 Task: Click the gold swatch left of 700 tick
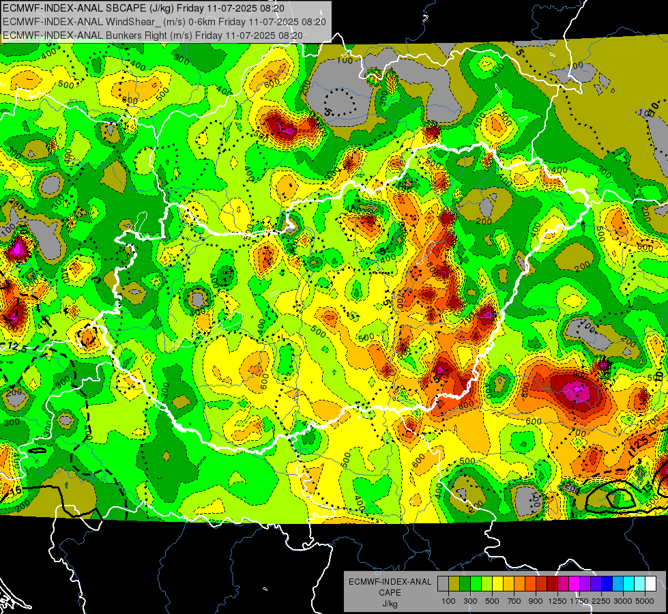[508, 584]
